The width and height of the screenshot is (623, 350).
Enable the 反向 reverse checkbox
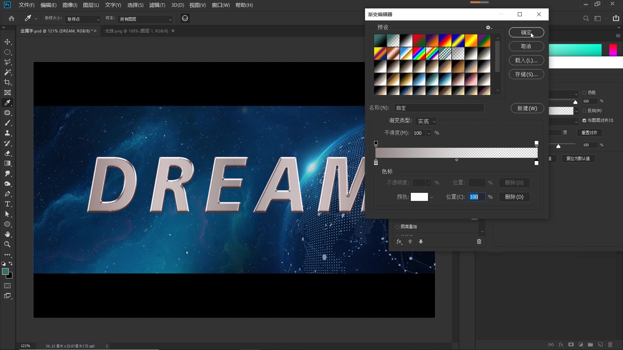[584, 111]
